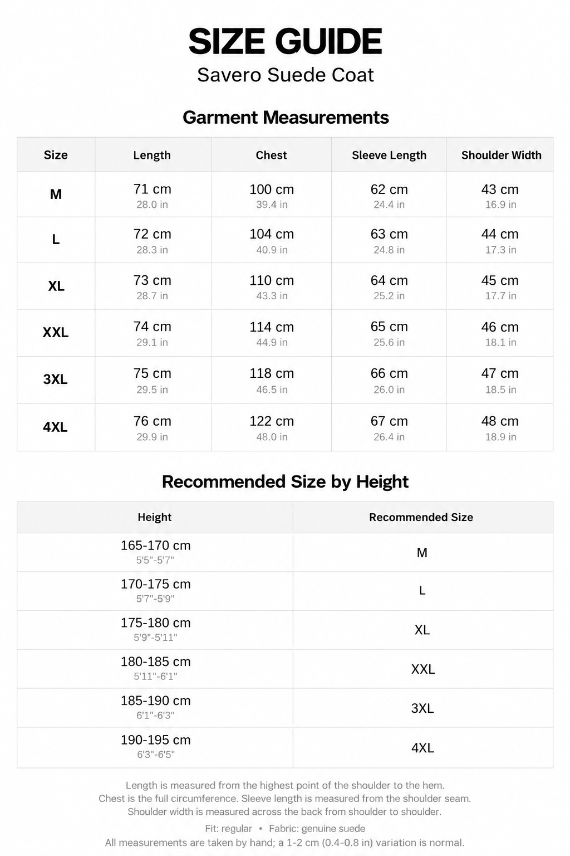Select the 180-185 cm height row
Image resolution: width=570 pixels, height=856 pixels.
point(285,669)
